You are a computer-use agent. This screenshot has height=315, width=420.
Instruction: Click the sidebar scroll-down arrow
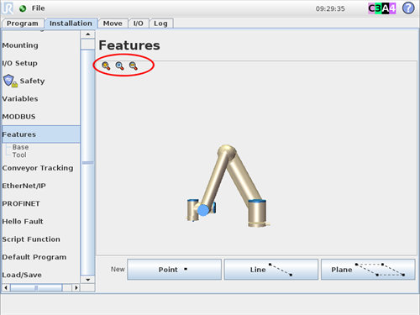click(88, 280)
